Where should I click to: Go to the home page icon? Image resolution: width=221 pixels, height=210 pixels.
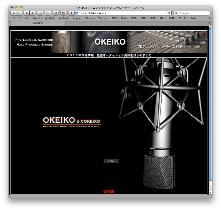56,13
